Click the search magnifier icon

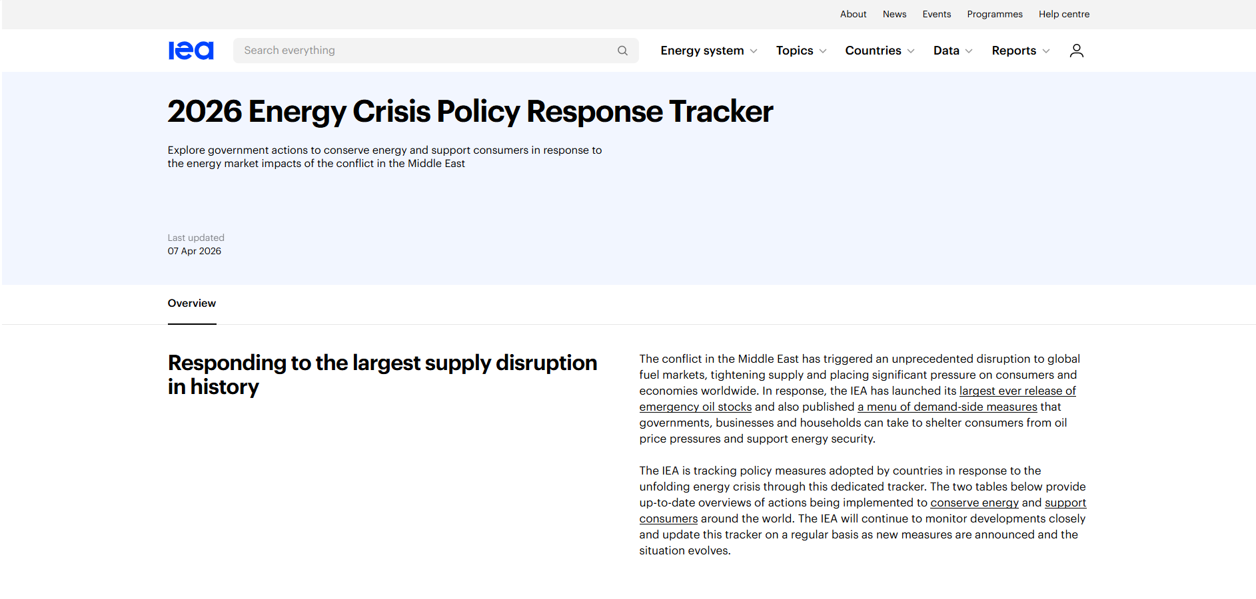click(622, 50)
